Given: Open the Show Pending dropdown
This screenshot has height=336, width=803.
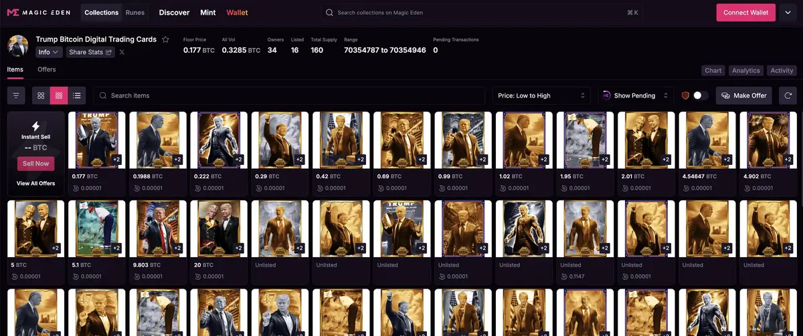Looking at the screenshot, I should [x=635, y=96].
